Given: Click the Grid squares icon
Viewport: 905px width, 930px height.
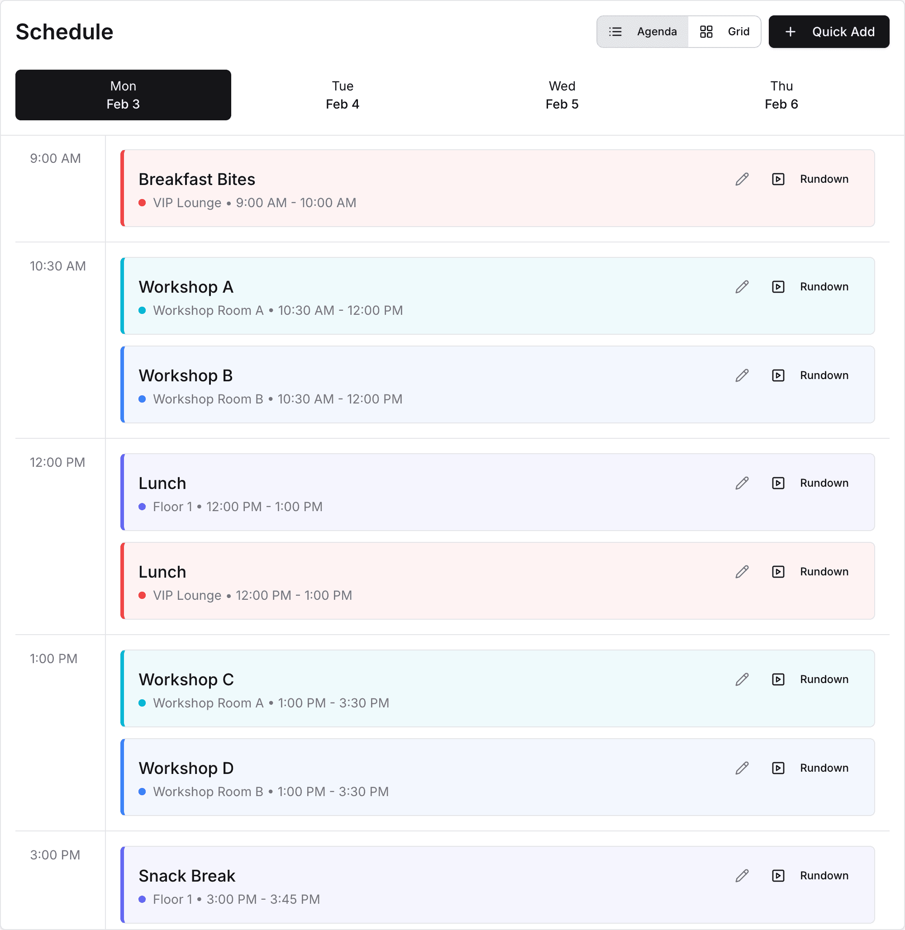Looking at the screenshot, I should pyautogui.click(x=706, y=32).
